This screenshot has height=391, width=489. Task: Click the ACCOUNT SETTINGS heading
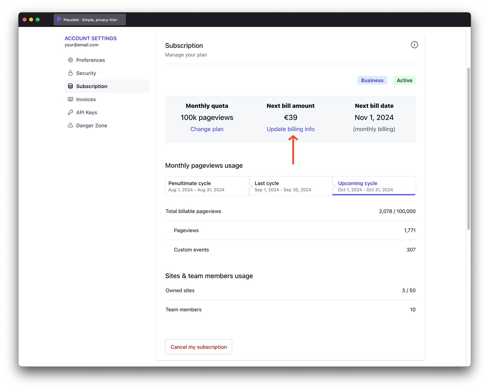[90, 38]
